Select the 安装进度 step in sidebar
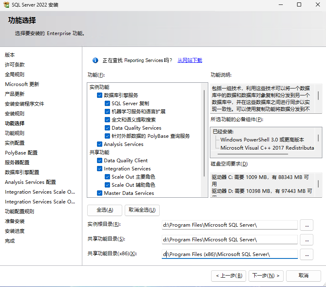The height and width of the screenshot is (287, 326). pyautogui.click(x=15, y=231)
